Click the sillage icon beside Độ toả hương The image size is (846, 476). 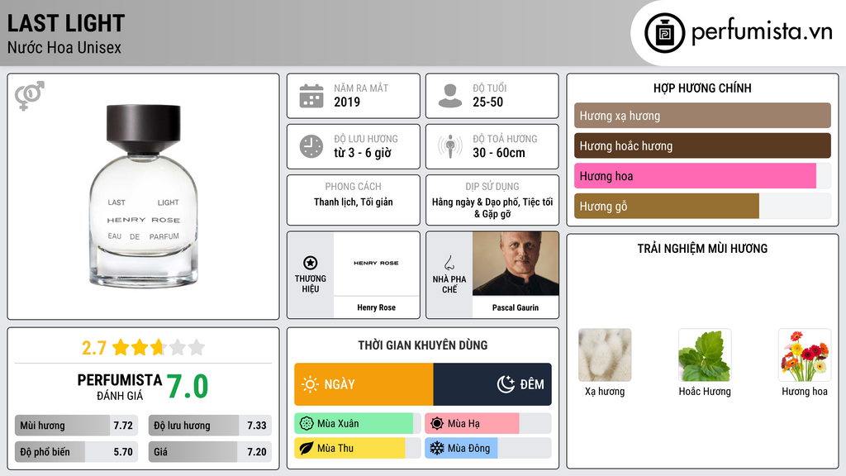coord(450,146)
